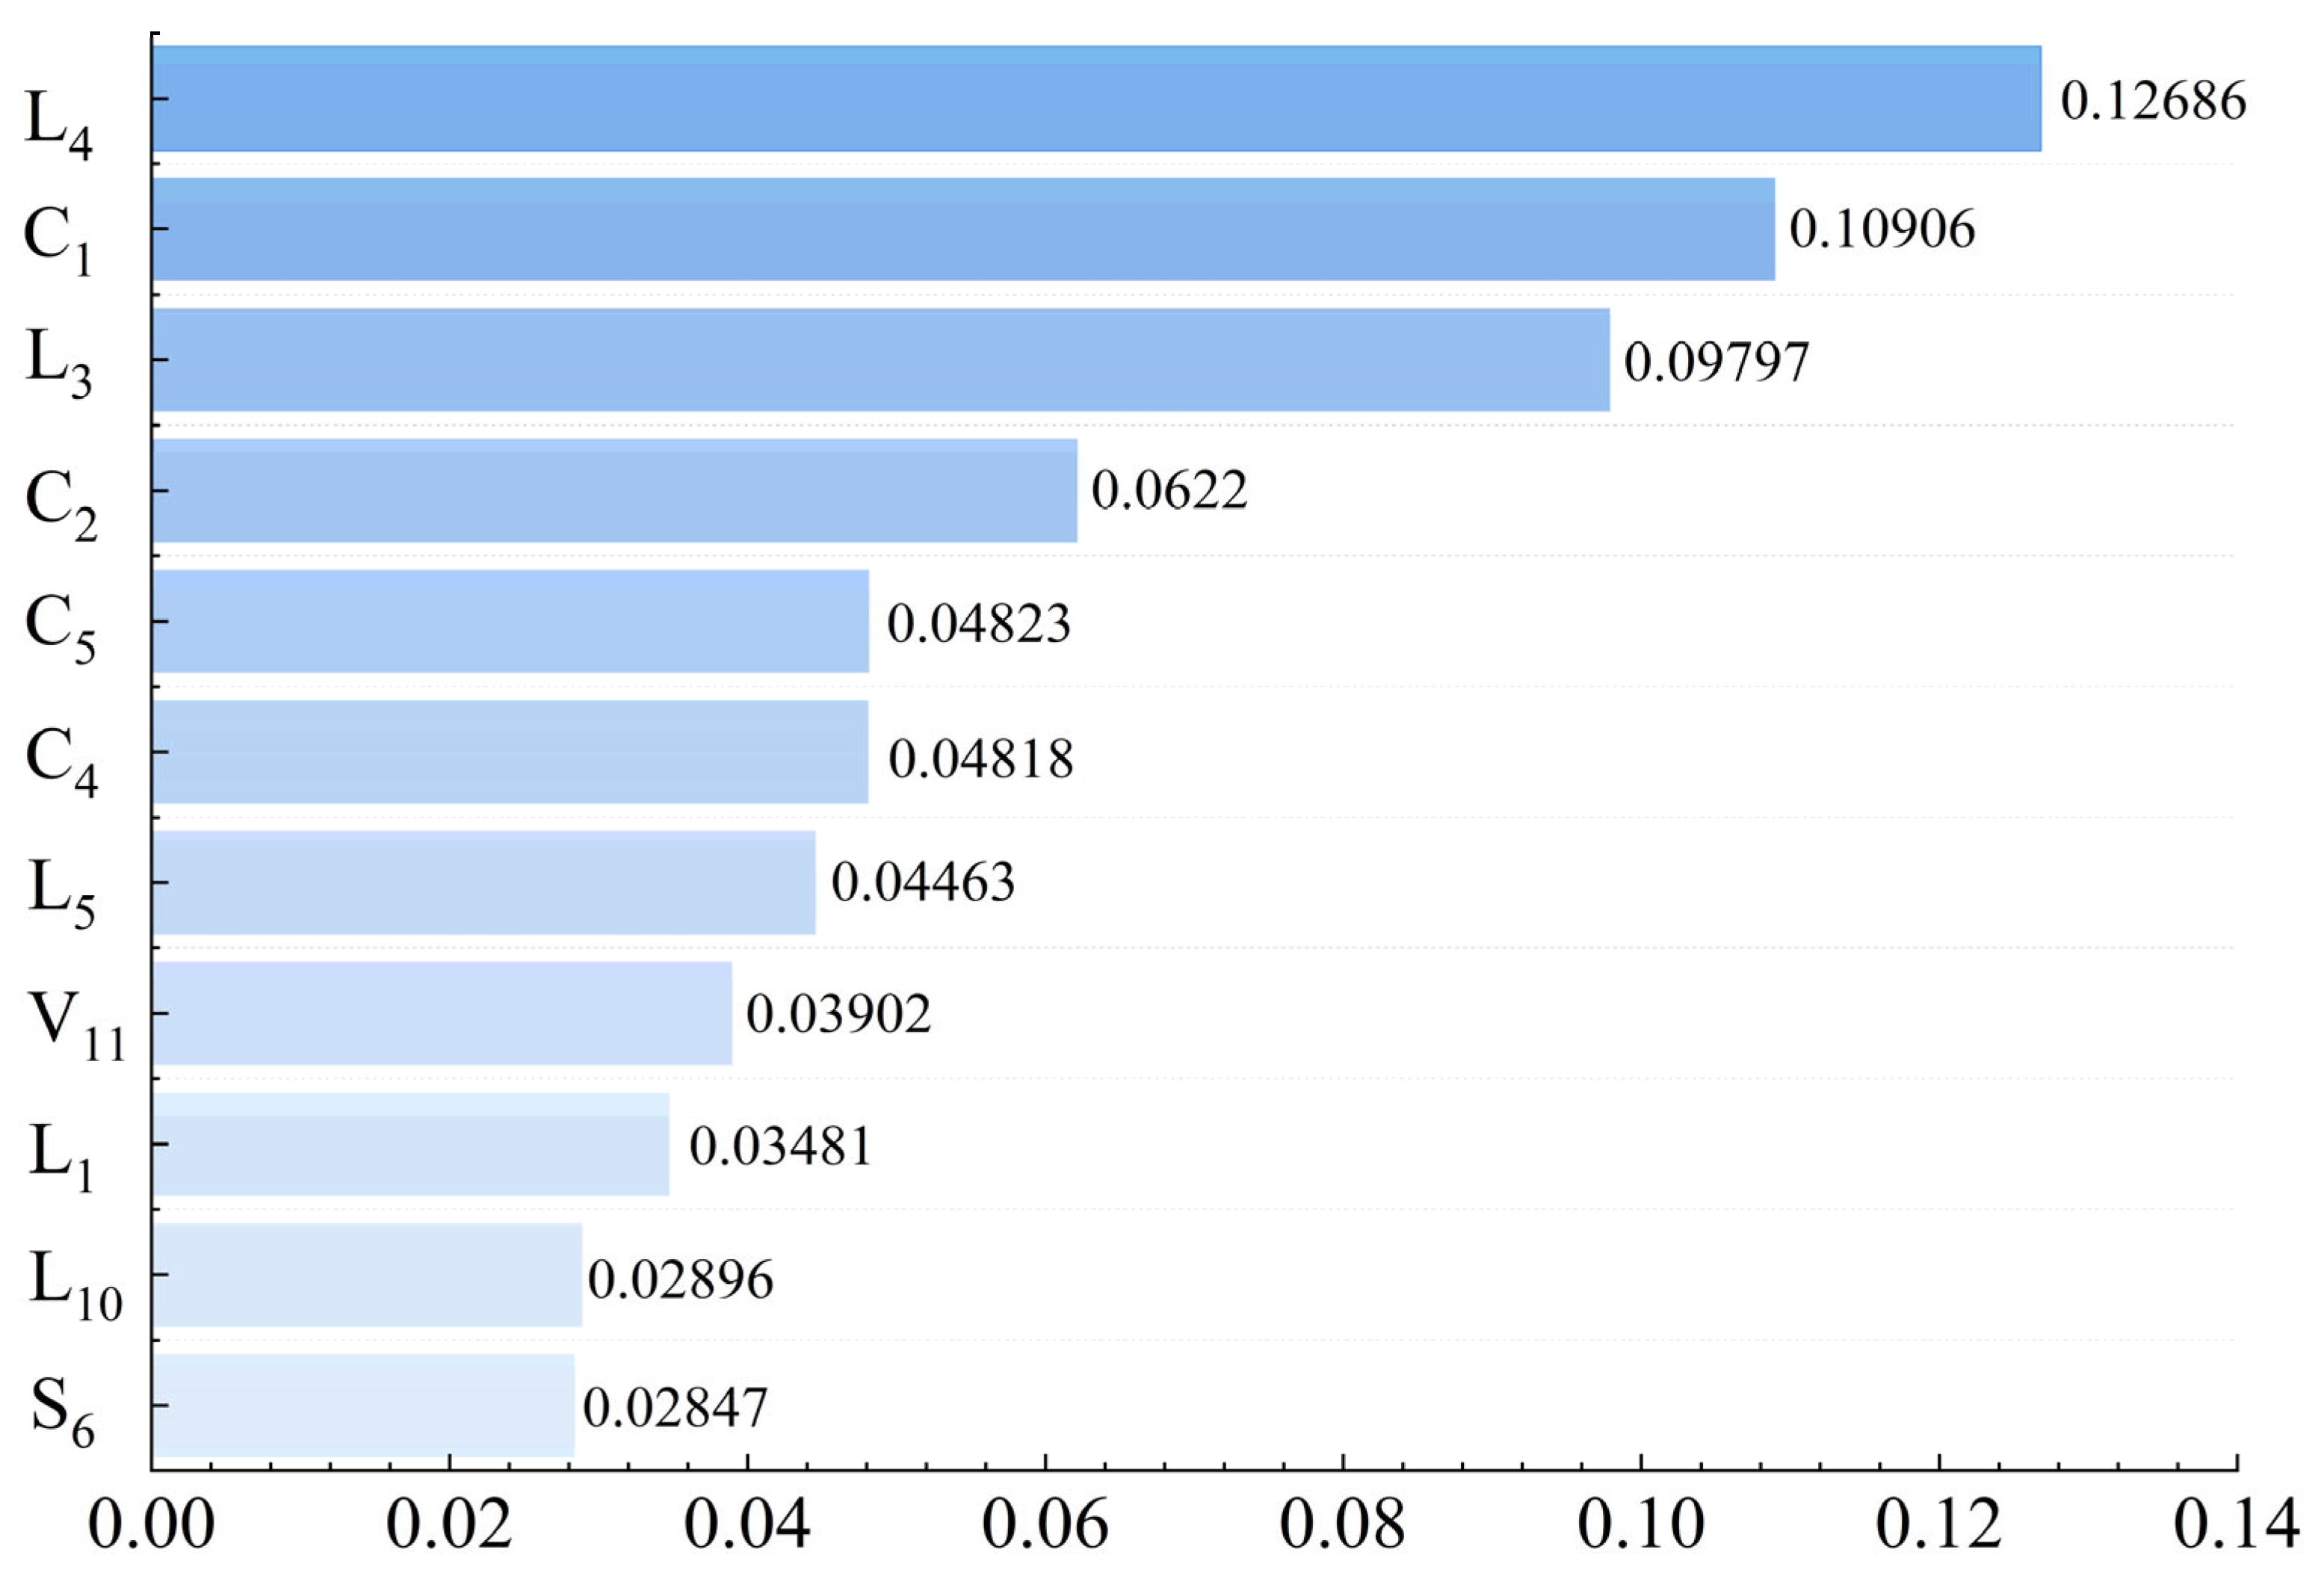
Task: Click the L1 bar
Action: pos(410,1144)
